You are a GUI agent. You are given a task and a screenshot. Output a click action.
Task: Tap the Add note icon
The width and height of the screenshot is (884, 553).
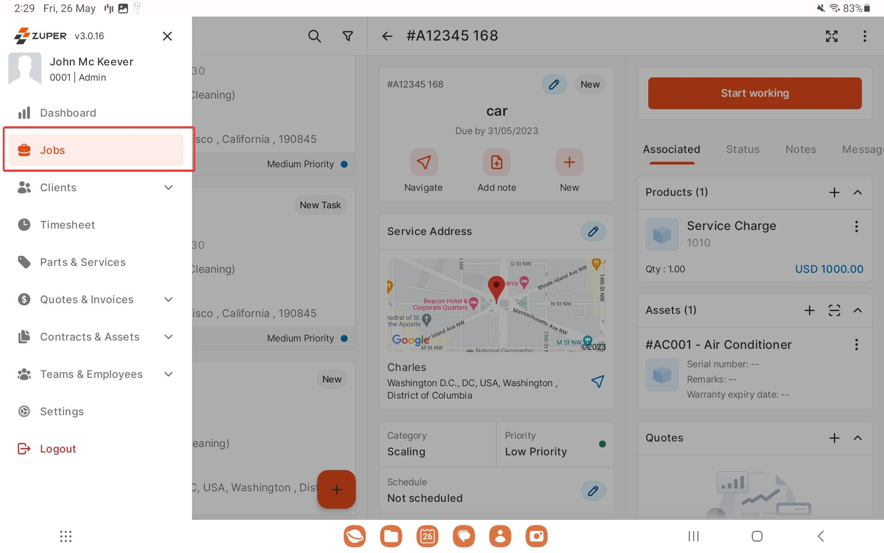[496, 162]
